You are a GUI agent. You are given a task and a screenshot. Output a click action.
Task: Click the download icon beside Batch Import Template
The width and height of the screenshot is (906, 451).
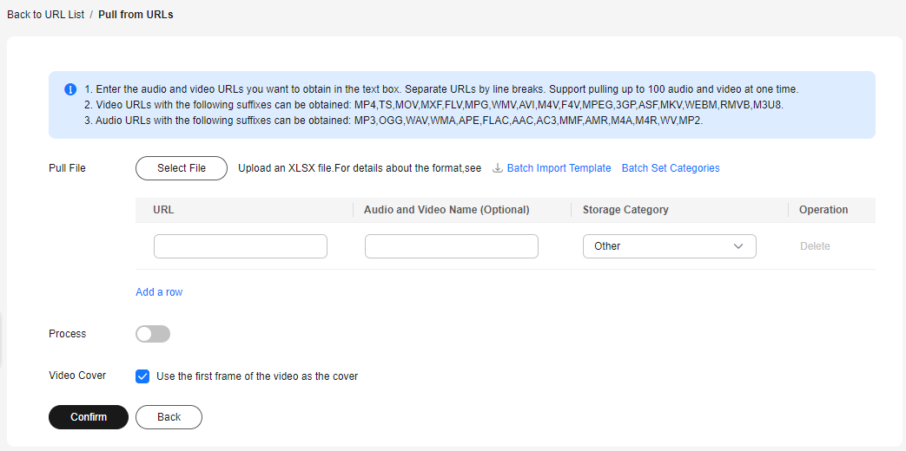point(498,168)
